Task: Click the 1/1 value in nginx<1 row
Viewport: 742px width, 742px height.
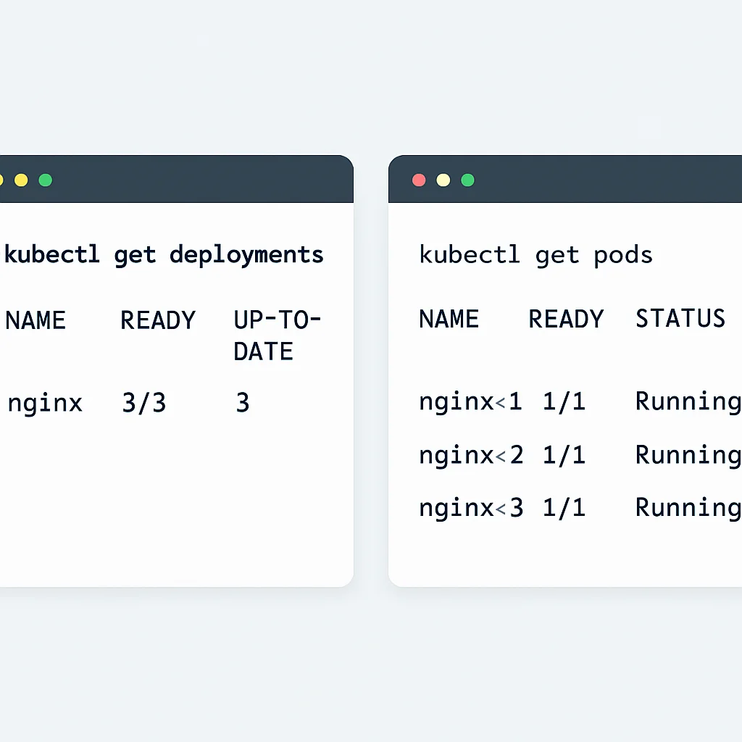Action: (x=564, y=401)
